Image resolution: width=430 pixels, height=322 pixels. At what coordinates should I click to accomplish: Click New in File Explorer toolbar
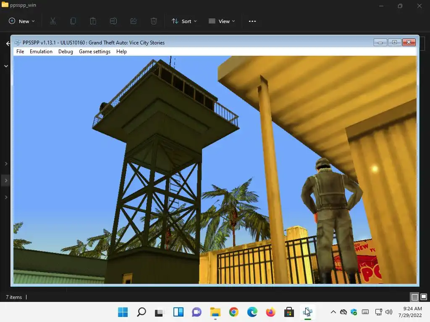tap(22, 21)
